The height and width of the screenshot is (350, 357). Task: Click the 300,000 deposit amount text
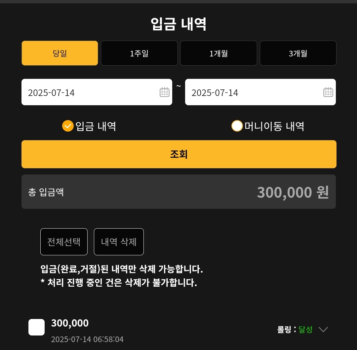click(x=70, y=323)
